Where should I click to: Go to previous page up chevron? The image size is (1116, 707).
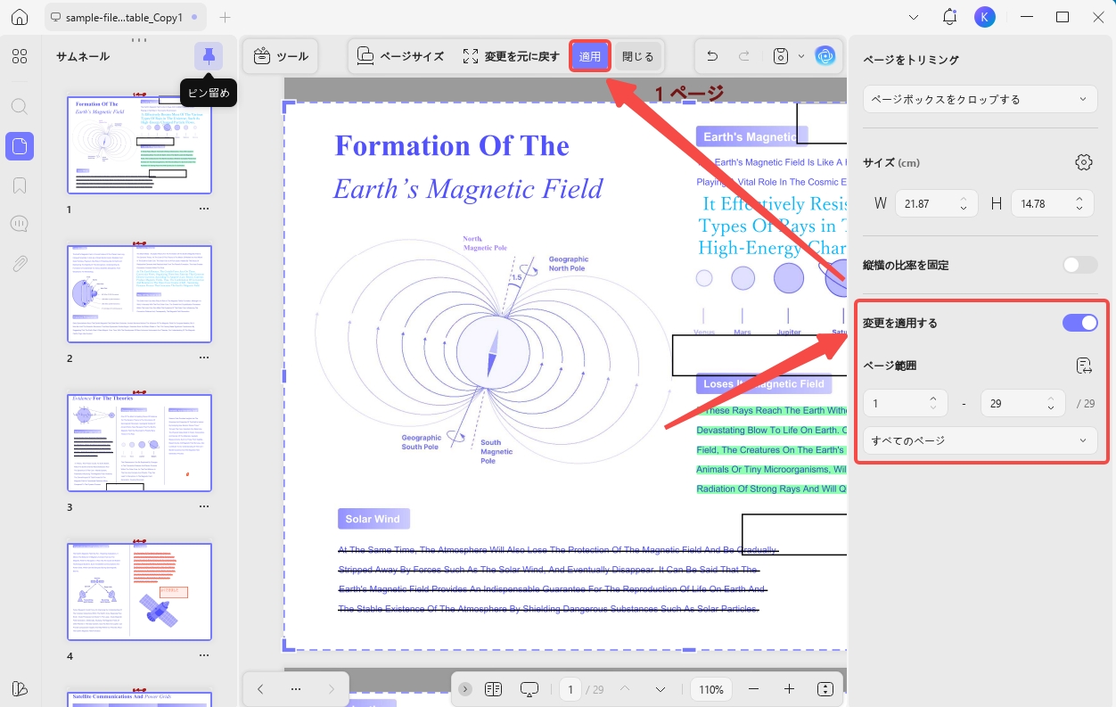[x=625, y=689]
